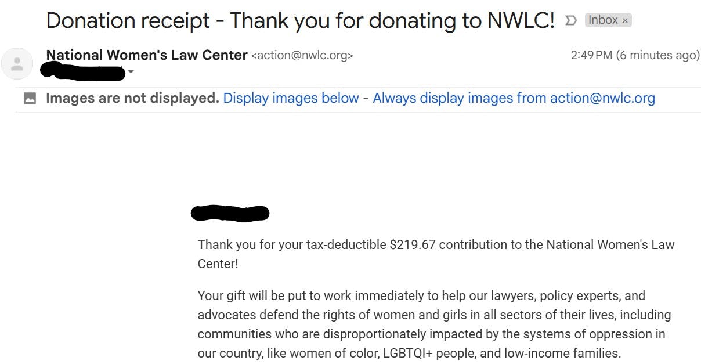
Task: Click the sender's profile avatar icon
Action: (17, 63)
